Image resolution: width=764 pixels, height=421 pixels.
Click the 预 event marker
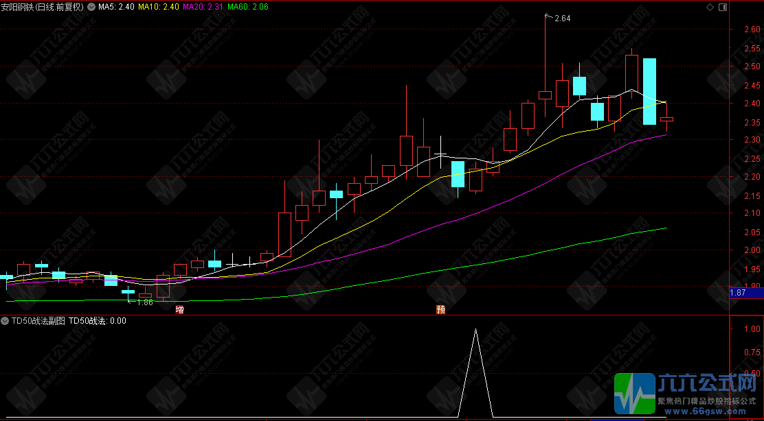click(x=440, y=309)
